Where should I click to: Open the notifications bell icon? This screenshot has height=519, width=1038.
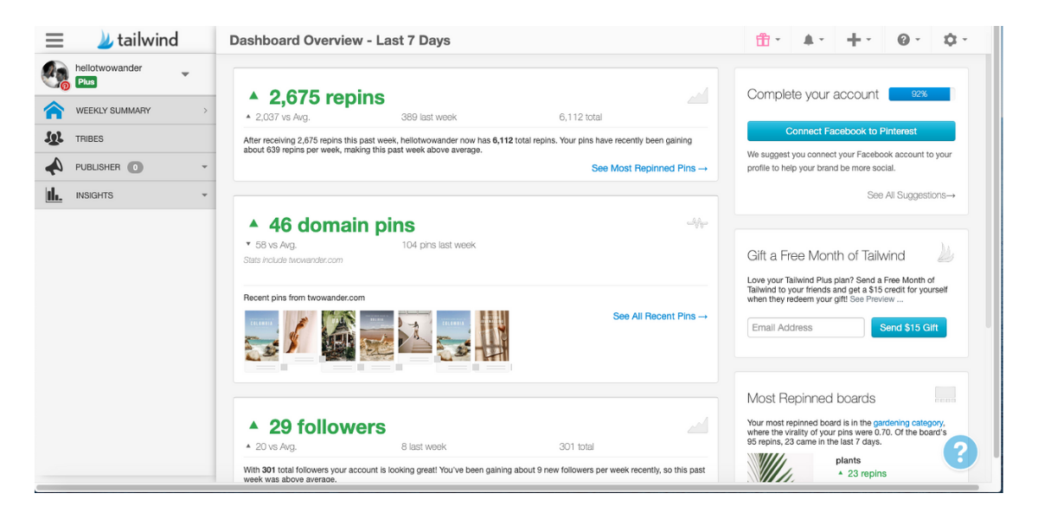click(x=812, y=40)
